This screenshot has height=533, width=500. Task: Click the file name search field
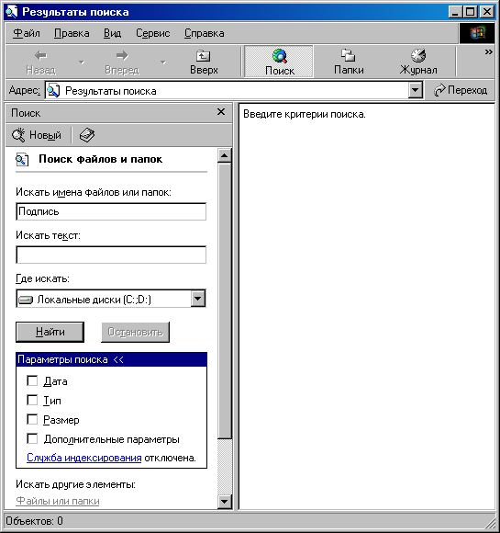pos(111,211)
